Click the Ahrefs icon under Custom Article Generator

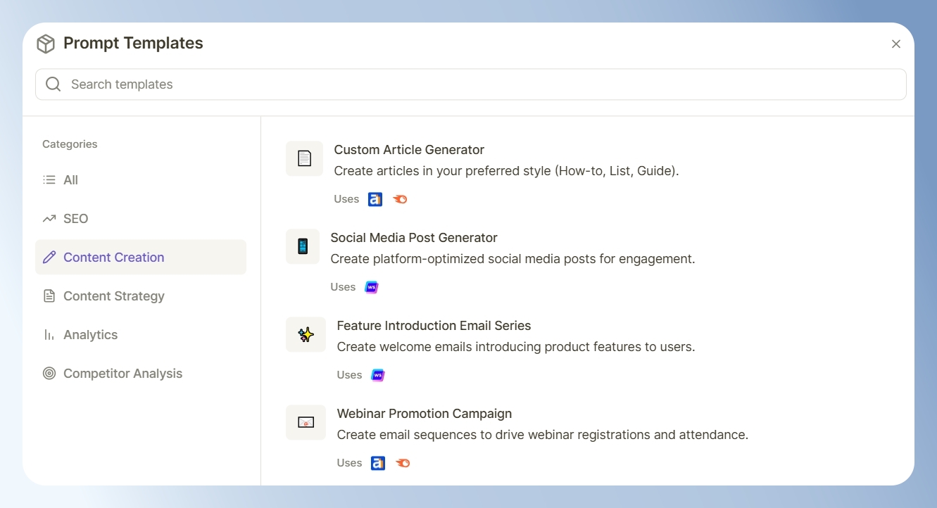click(x=375, y=199)
